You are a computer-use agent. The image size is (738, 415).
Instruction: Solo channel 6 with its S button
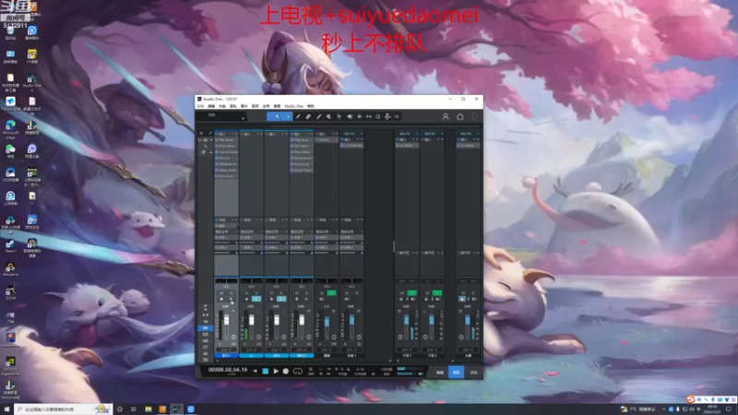point(357,293)
